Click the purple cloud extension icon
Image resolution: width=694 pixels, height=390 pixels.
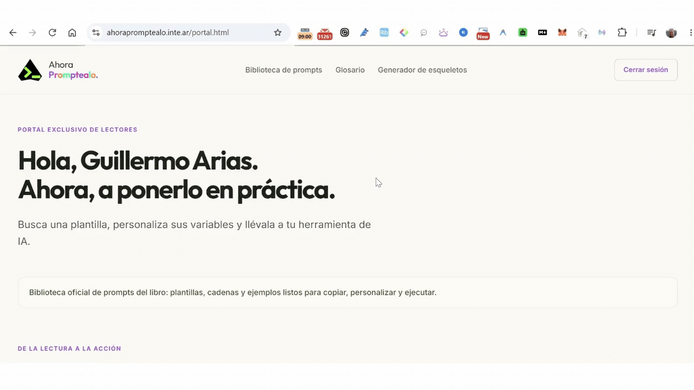coord(444,32)
